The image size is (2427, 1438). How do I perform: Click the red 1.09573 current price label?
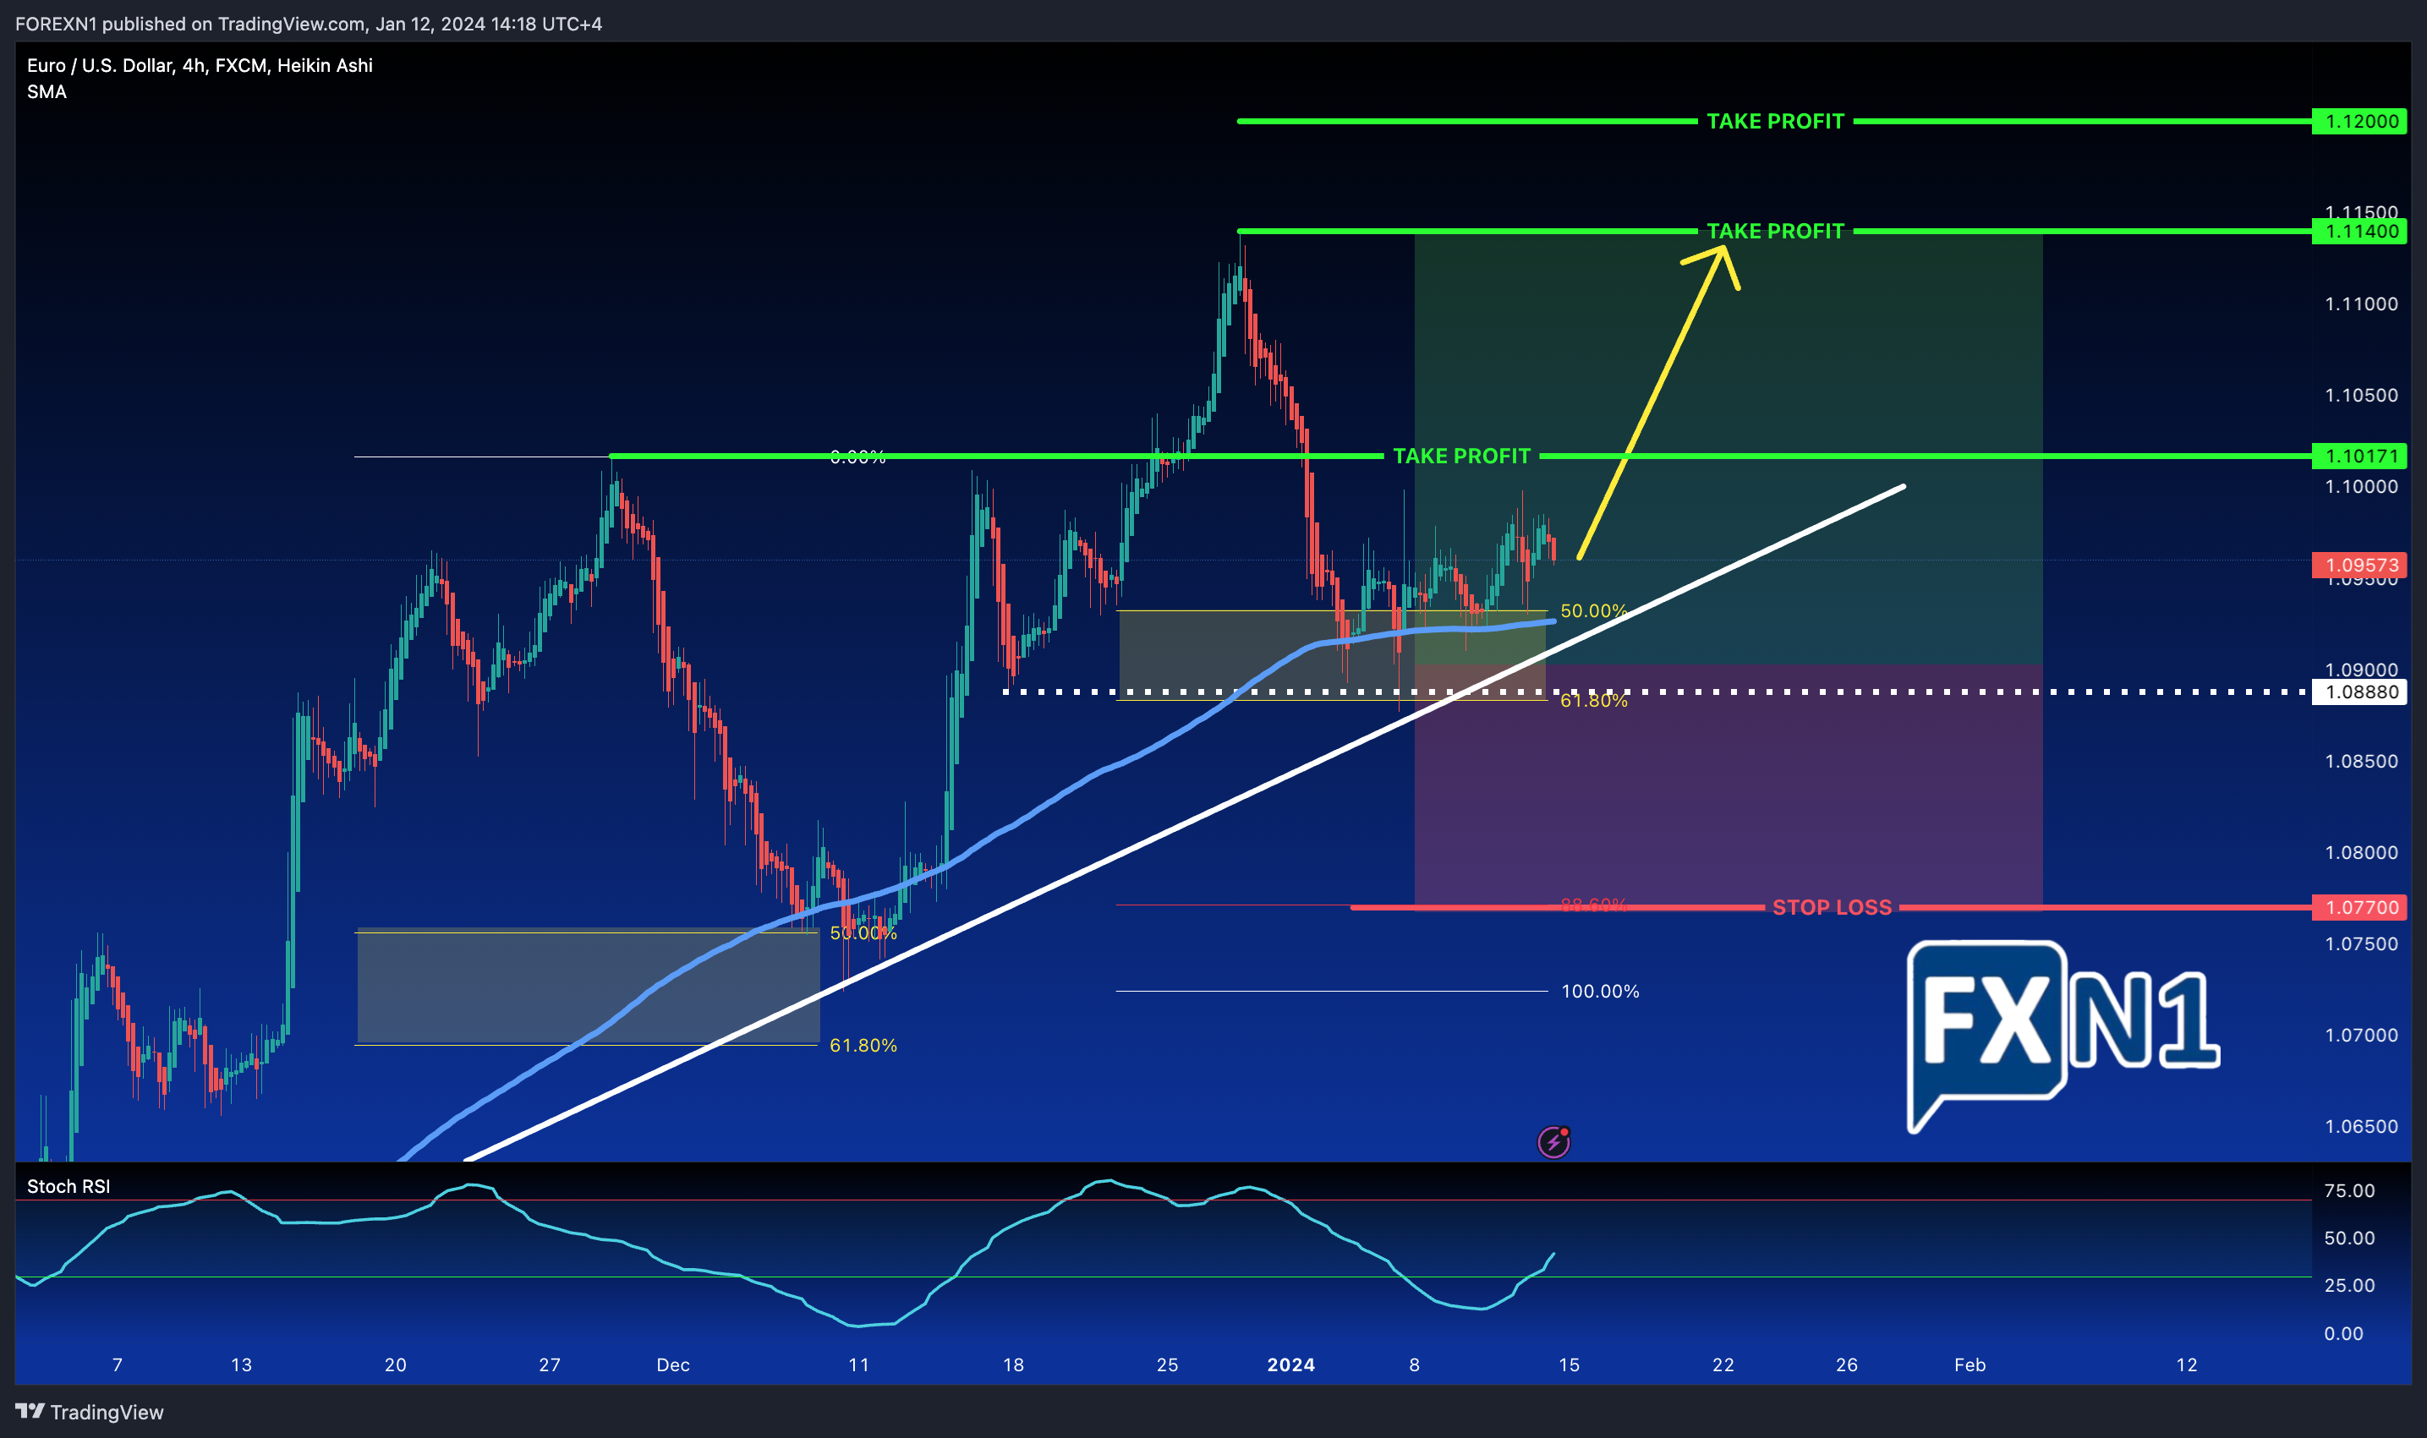point(2359,565)
